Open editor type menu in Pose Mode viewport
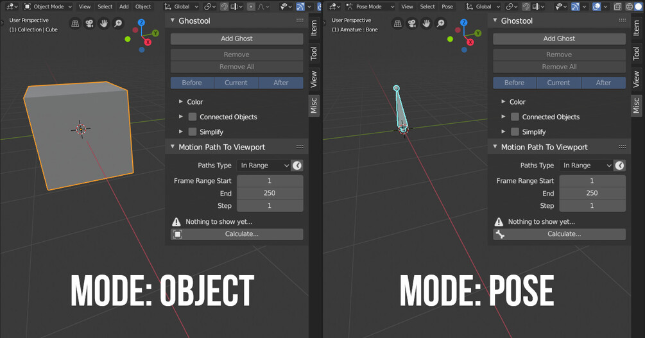 tap(334, 6)
